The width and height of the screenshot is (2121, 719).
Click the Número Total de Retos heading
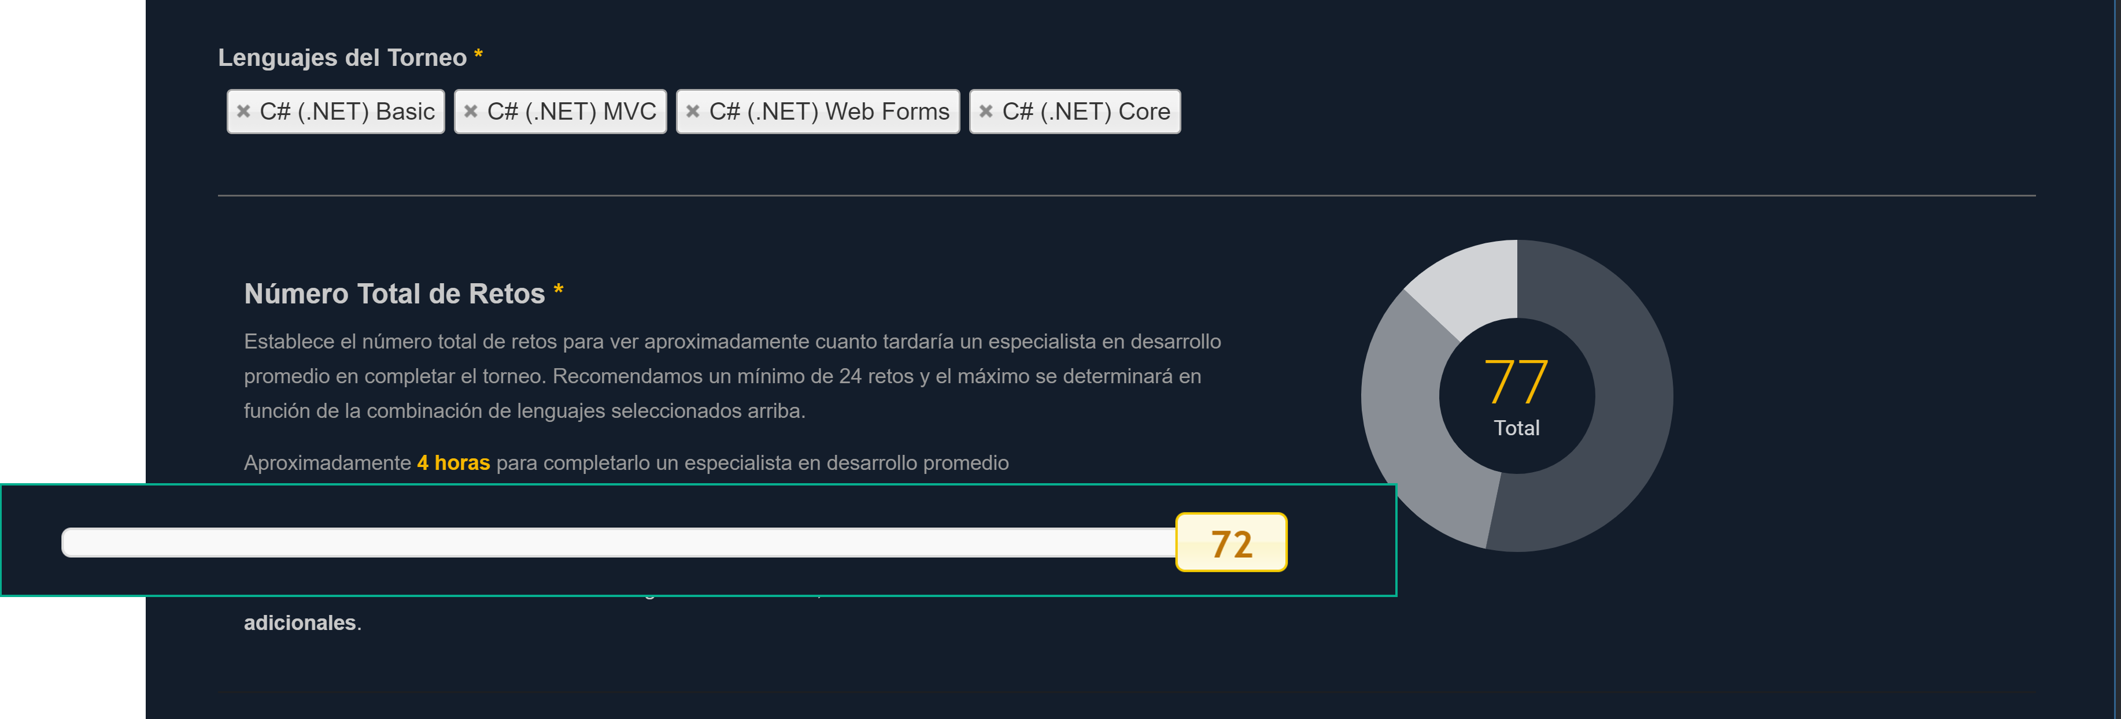pyautogui.click(x=394, y=294)
